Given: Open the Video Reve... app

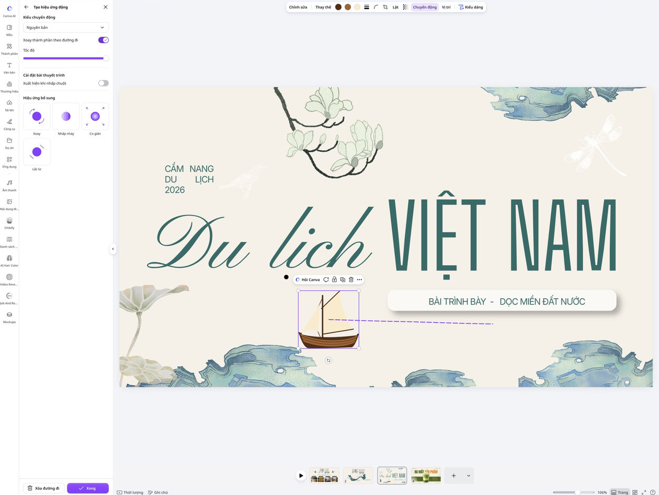Looking at the screenshot, I should (x=9, y=279).
